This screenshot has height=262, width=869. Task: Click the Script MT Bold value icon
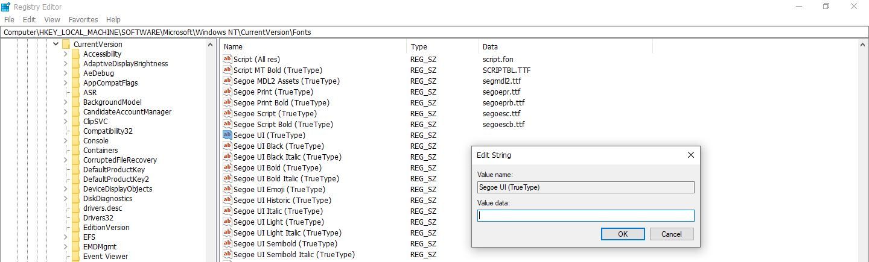pos(228,70)
